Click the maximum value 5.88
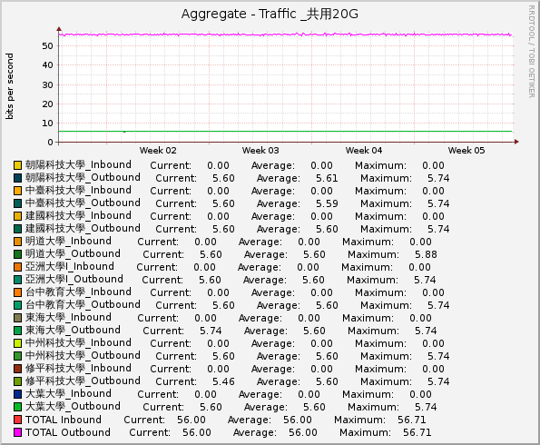The image size is (540, 445). (x=426, y=254)
